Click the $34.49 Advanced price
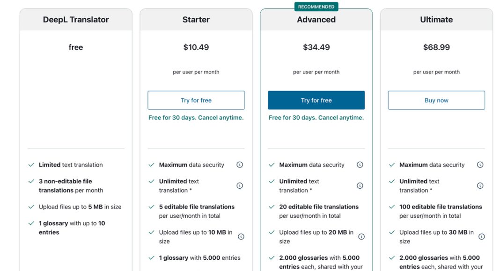This screenshot has width=500, height=271. (x=316, y=47)
